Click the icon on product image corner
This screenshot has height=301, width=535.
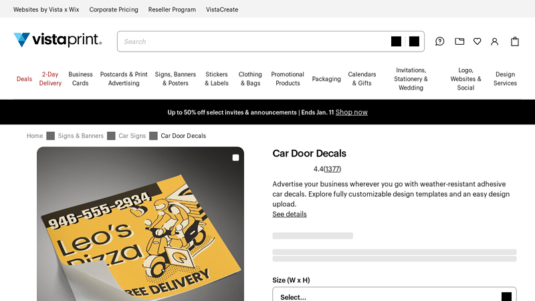coord(235,158)
